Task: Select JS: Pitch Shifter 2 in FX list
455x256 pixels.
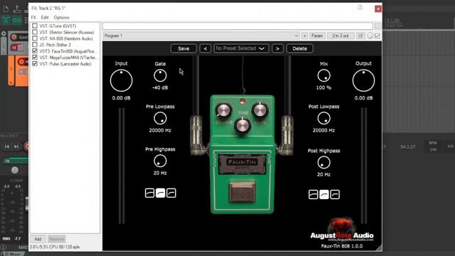Action: click(55, 45)
